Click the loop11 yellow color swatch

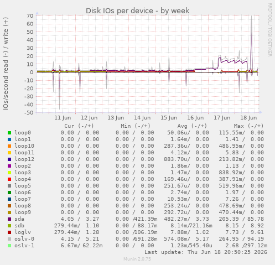pos(9,153)
